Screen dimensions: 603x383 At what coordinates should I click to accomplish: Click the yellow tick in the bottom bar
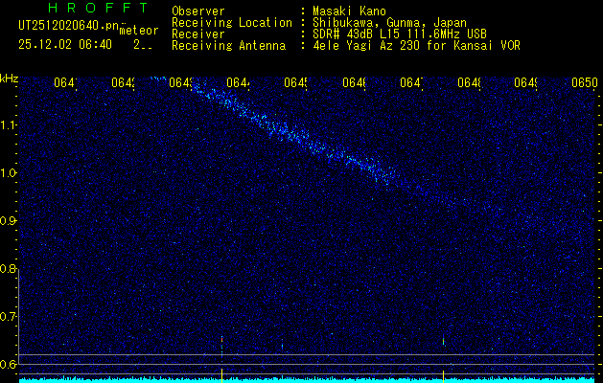pyautogui.click(x=443, y=372)
